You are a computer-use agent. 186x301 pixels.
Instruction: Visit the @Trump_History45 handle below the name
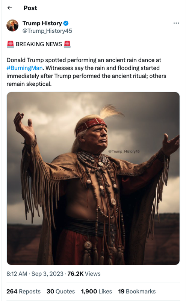tap(47, 31)
